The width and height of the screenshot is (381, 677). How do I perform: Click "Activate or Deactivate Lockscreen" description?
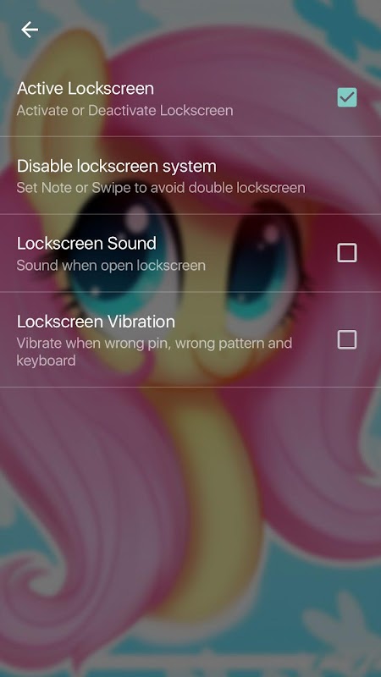click(x=124, y=111)
